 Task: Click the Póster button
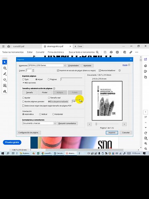click(x=45, y=93)
